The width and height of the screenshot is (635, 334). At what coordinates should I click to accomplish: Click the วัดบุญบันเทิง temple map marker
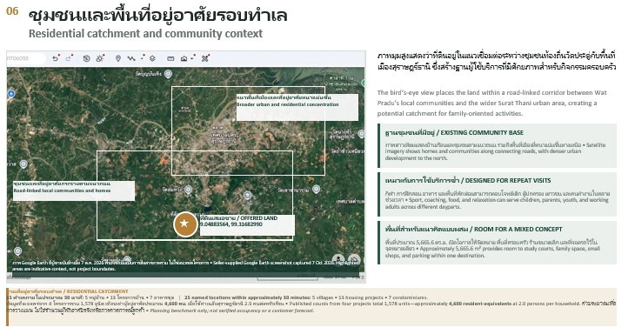tap(168, 74)
